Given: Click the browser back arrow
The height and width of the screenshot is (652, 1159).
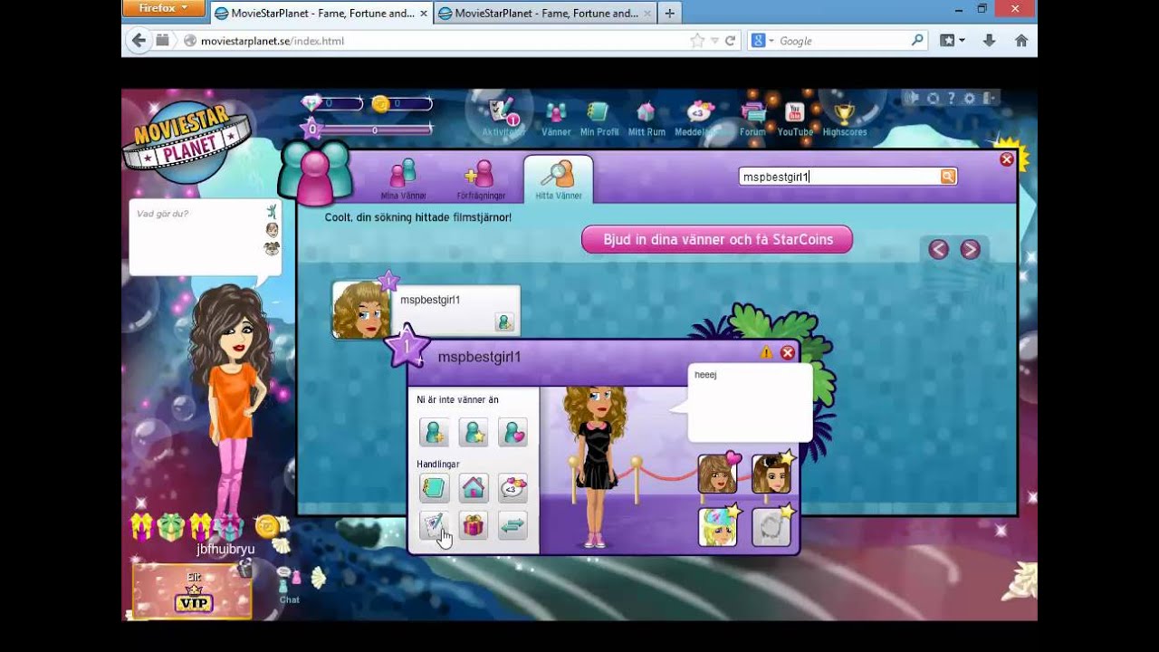Looking at the screenshot, I should click(x=139, y=41).
